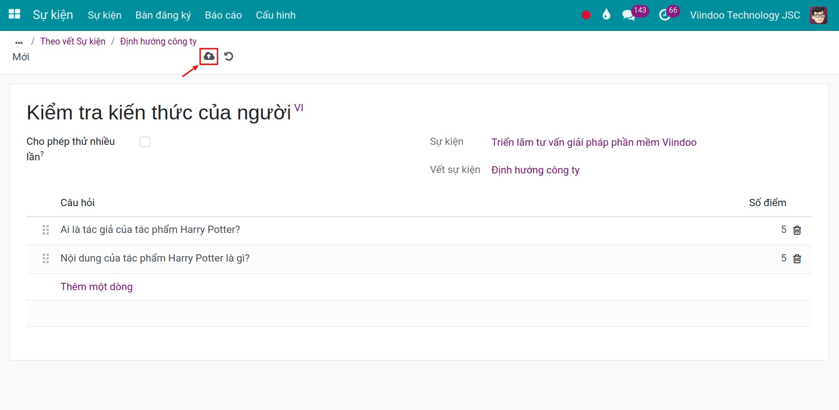839x410 pixels.
Task: Click the Sự kiện app title
Action: pos(53,15)
